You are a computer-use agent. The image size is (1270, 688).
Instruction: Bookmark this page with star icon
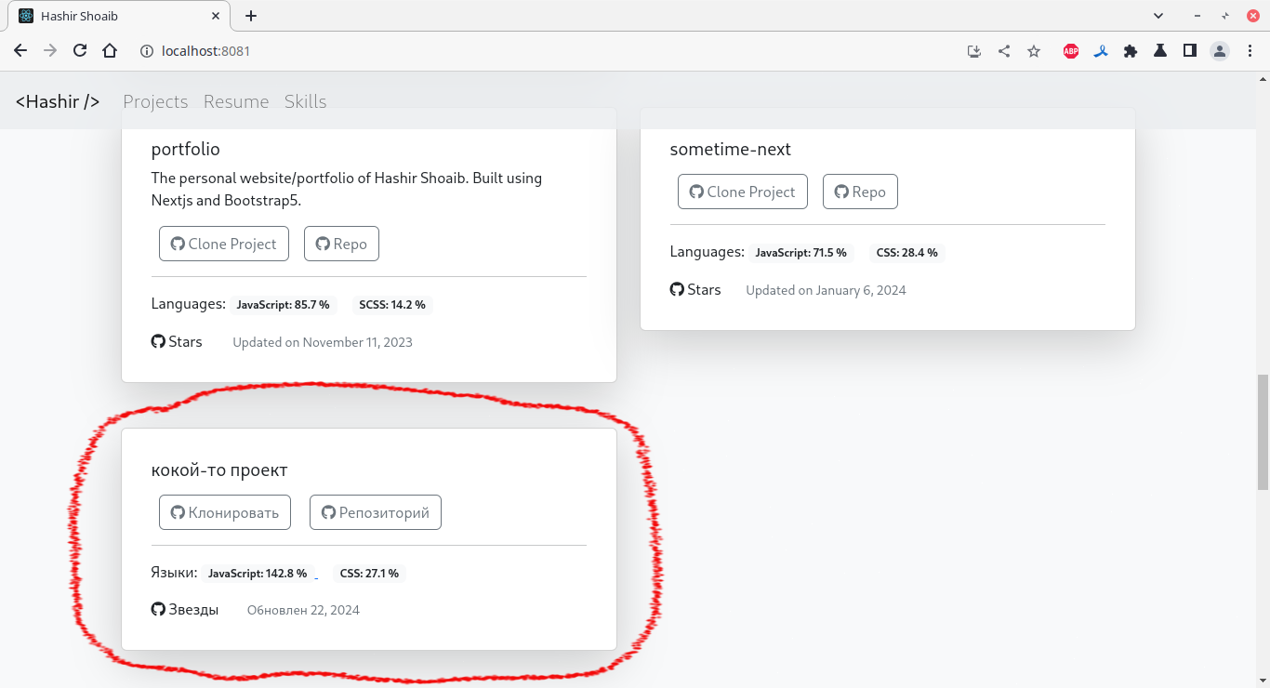tap(1034, 51)
